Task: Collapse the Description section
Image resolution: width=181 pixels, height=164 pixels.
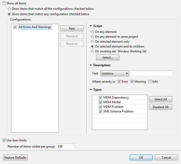Action: [91, 65]
